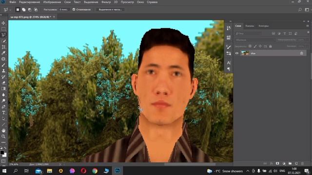Select the Rectangular Marquee tool
Image resolution: width=312 pixels, height=175 pixels.
coord(3,29)
